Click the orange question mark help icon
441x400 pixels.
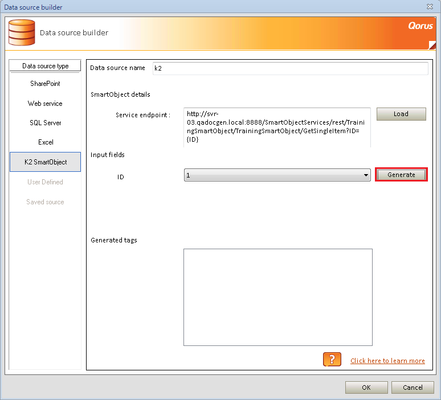pyautogui.click(x=332, y=359)
